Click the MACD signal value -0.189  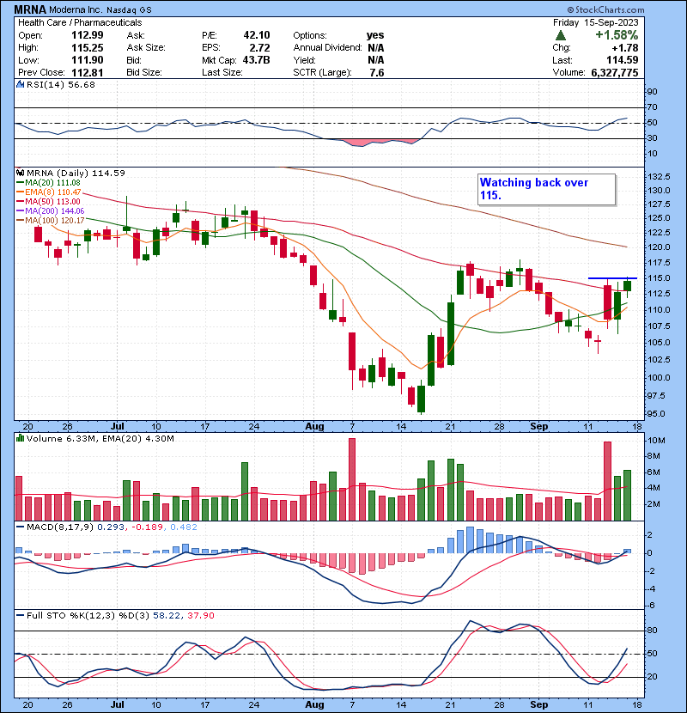coord(147,527)
